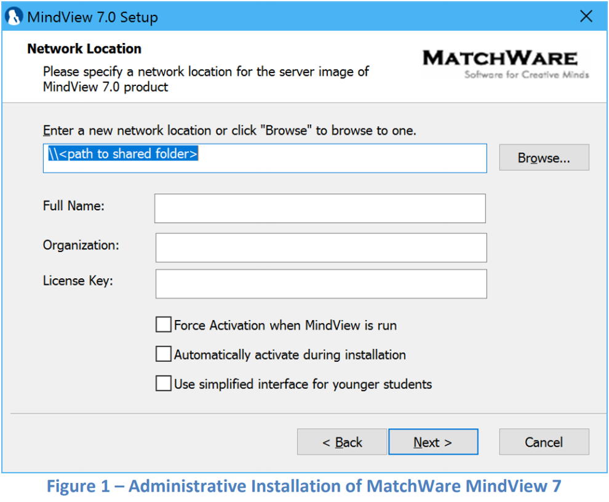The height and width of the screenshot is (502, 609).
Task: Select the License Key input field
Action: pyautogui.click(x=321, y=284)
